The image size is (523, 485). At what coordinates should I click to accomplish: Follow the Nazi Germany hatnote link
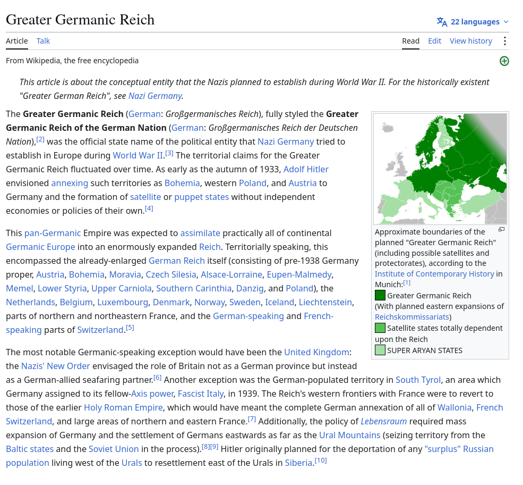[x=155, y=96]
